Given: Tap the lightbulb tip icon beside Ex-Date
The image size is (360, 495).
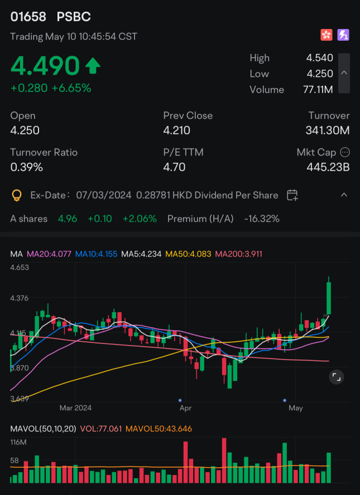Looking at the screenshot, I should pos(16,196).
